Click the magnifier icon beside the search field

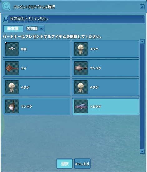tap(5, 19)
